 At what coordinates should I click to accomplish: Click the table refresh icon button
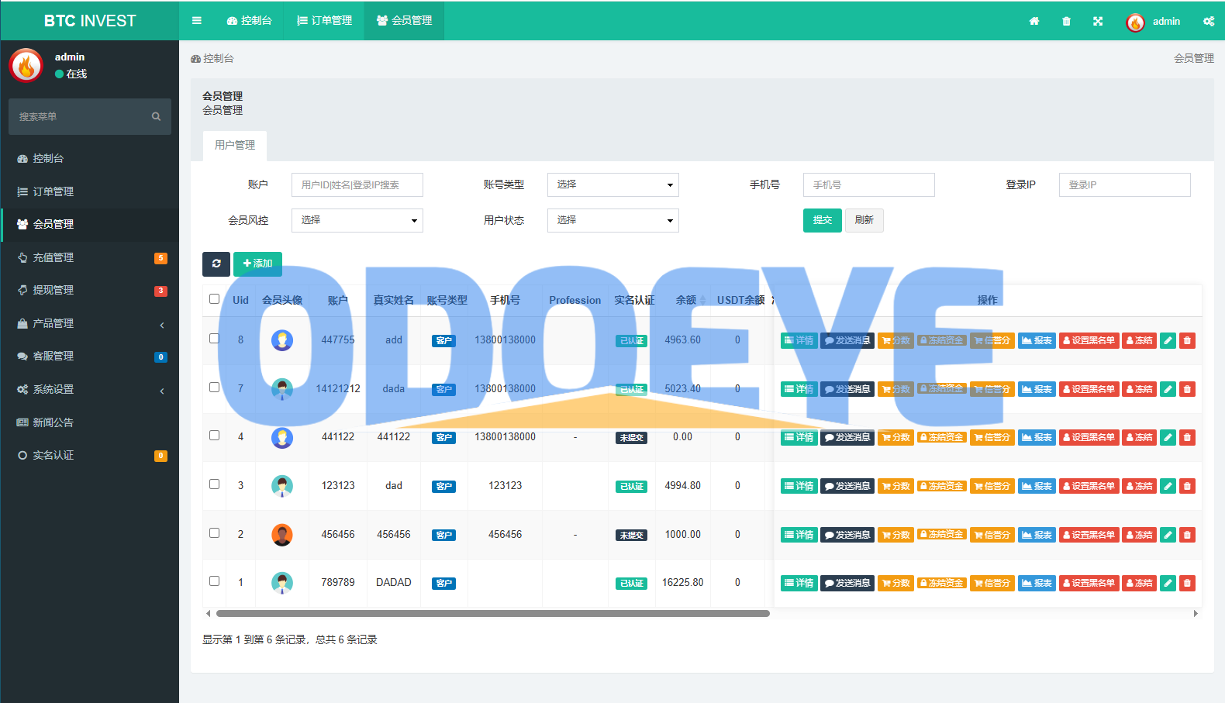(x=216, y=264)
